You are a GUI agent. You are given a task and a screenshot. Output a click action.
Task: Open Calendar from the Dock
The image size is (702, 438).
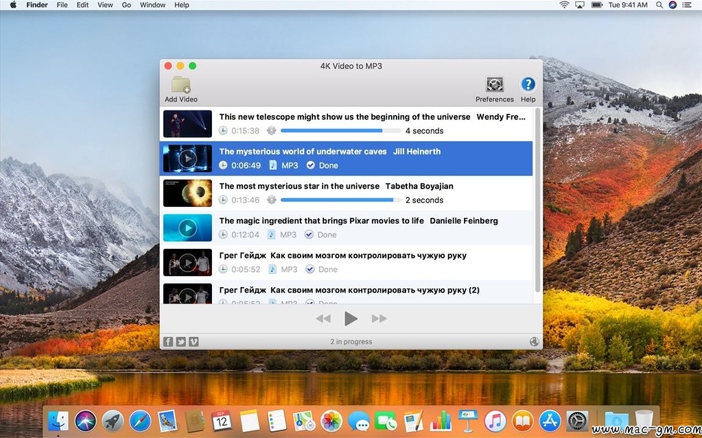(x=222, y=421)
